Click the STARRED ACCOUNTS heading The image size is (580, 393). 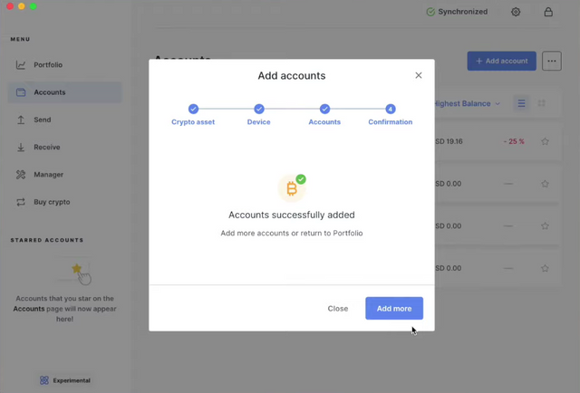tap(47, 240)
